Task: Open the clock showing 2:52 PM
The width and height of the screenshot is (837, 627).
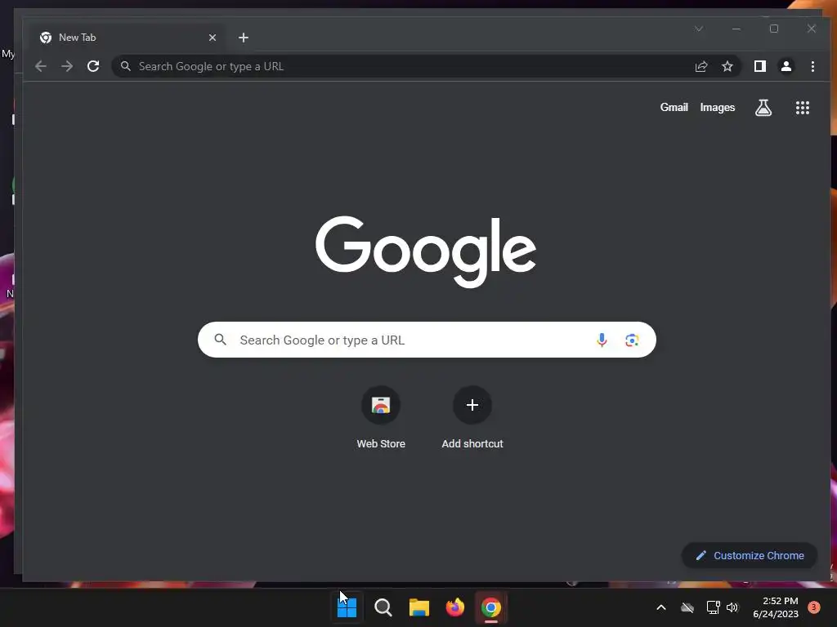Action: tap(775, 607)
